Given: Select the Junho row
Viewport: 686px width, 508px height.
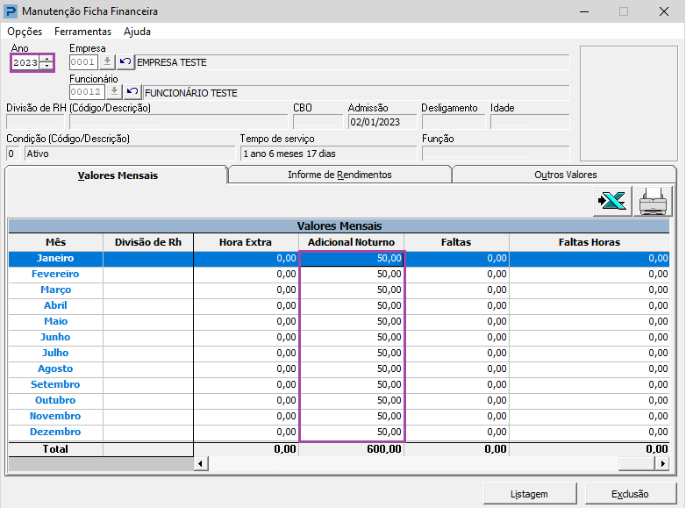Looking at the screenshot, I should [339, 337].
